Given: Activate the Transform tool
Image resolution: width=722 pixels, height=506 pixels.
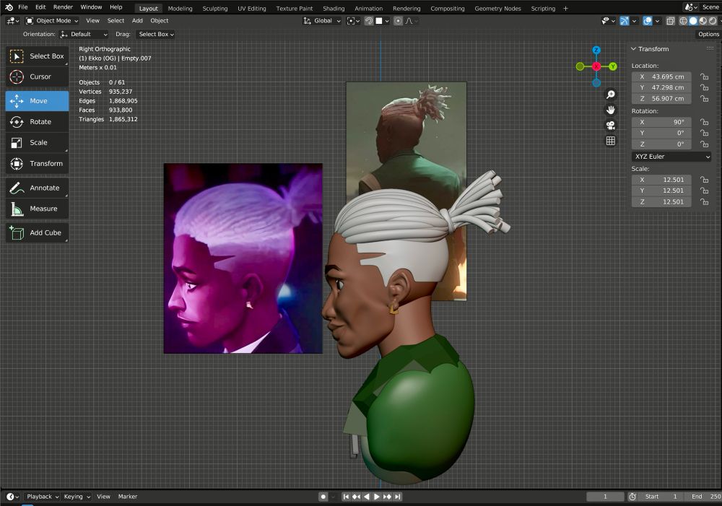Looking at the screenshot, I should 38,163.
